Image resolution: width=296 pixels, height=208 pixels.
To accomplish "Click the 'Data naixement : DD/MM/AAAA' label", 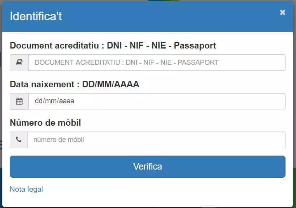I will (x=75, y=84).
